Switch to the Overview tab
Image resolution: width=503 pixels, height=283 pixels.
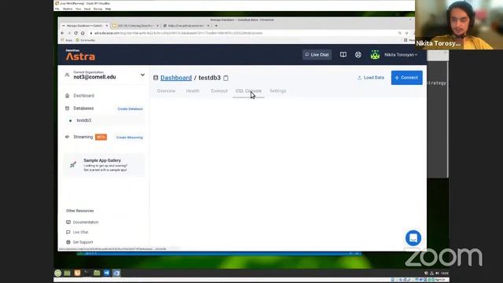pos(166,91)
